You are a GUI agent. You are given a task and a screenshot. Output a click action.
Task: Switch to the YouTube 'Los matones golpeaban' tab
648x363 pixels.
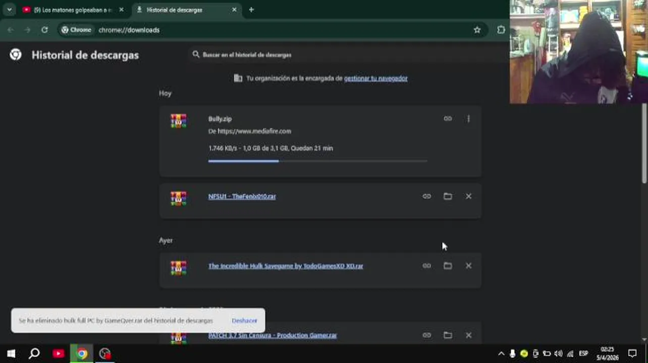point(73,10)
